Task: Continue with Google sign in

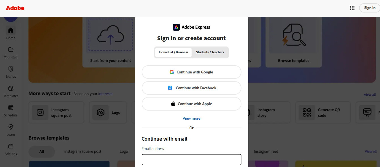Action: point(191,72)
